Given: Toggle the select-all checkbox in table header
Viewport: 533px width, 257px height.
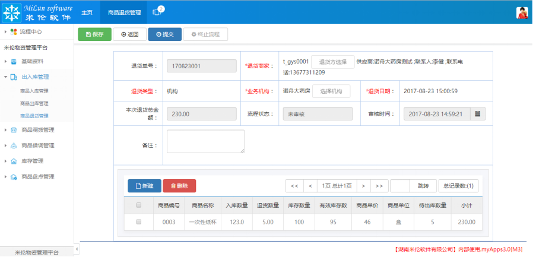Looking at the screenshot, I should pyautogui.click(x=139, y=205).
